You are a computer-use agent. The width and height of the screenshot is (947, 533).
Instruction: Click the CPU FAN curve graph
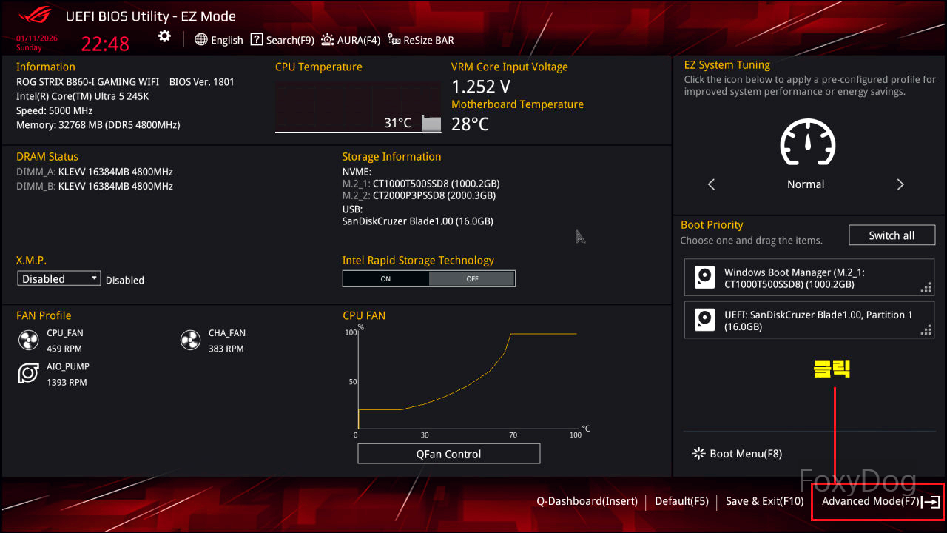point(467,379)
